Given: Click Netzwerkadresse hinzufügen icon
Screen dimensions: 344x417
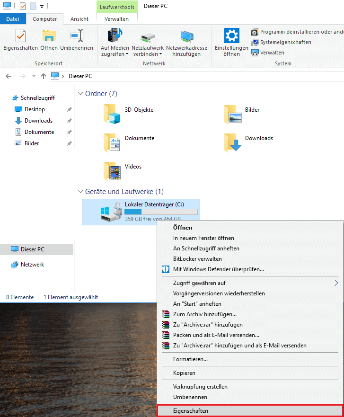Looking at the screenshot, I should coord(186,37).
